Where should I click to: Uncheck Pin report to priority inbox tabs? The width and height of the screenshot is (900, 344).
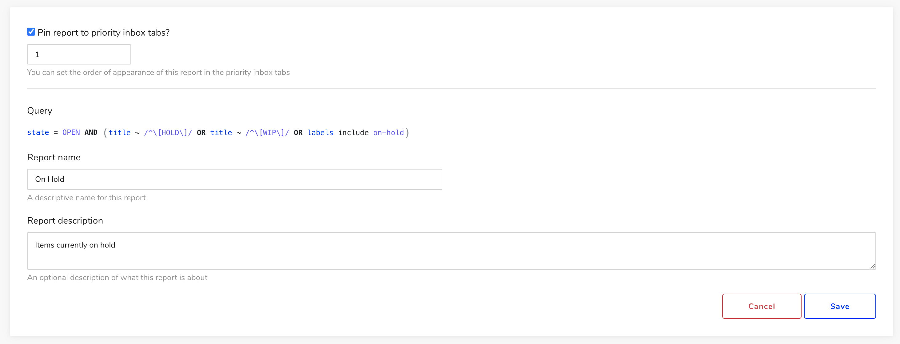31,32
